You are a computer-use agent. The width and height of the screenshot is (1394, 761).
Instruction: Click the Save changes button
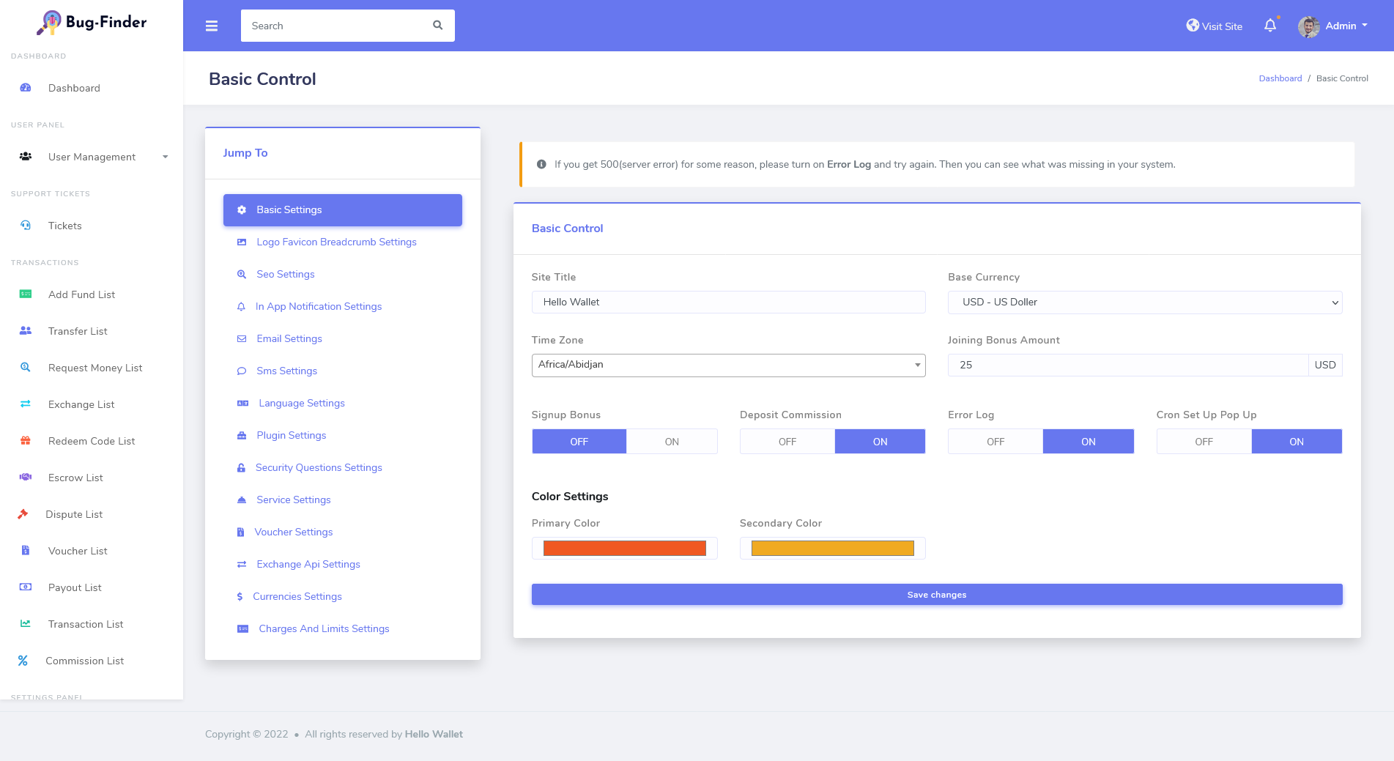(936, 595)
